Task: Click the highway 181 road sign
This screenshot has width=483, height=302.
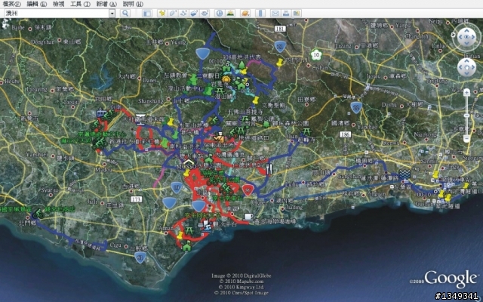Action: 280,29
